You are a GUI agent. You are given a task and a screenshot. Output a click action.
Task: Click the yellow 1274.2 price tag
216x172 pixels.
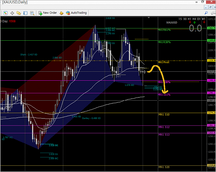click(212, 113)
